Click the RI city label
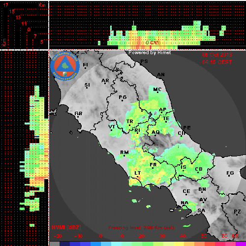This screenshot has width=246, height=246. [x=137, y=130]
